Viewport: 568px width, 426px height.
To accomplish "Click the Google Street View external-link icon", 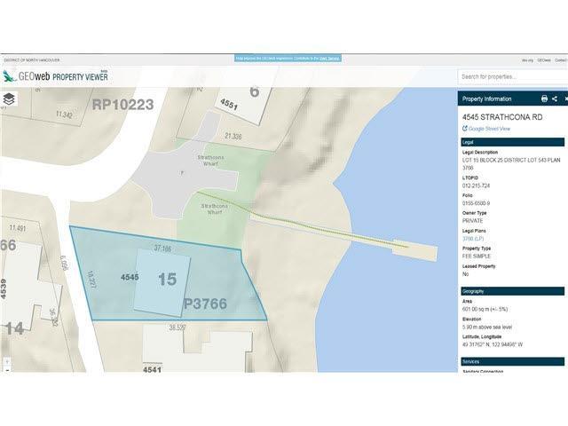I will [x=464, y=129].
